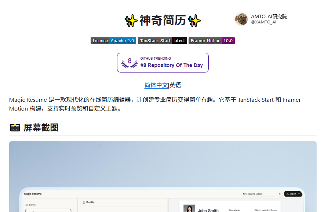Open the Framer Motion 10.0 badge

coord(211,41)
